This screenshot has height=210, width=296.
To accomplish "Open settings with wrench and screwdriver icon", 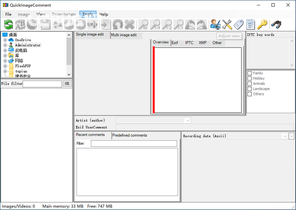I will (x=227, y=25).
